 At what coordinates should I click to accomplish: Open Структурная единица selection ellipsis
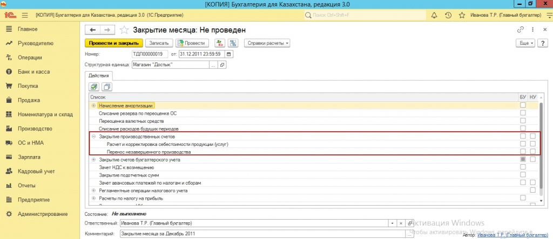[x=213, y=65]
